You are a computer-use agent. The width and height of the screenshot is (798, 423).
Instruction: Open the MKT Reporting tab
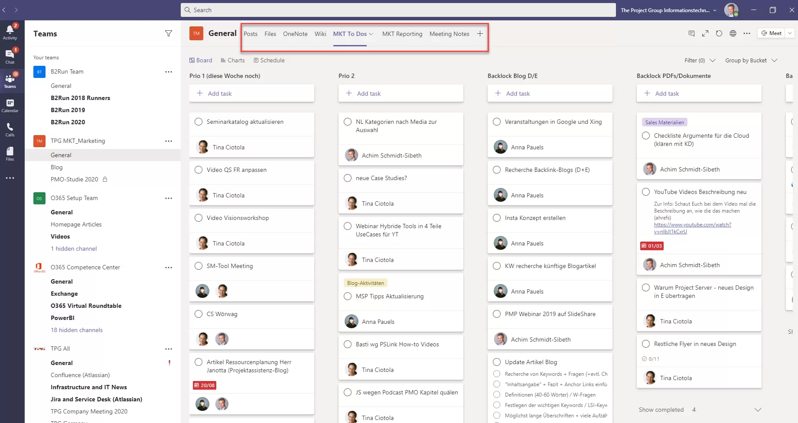[x=402, y=34]
